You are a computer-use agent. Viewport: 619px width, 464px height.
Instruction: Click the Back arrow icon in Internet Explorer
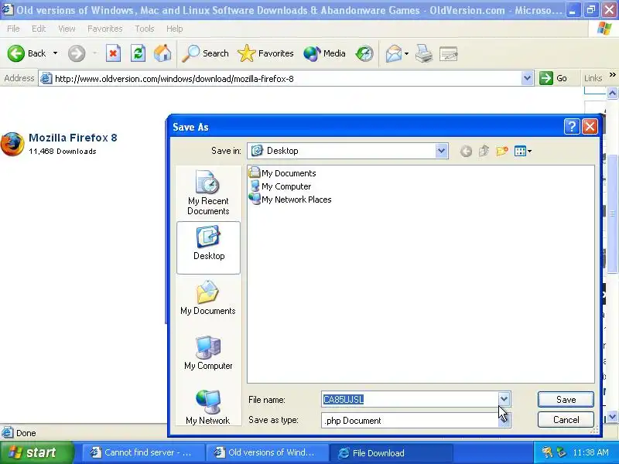16,53
